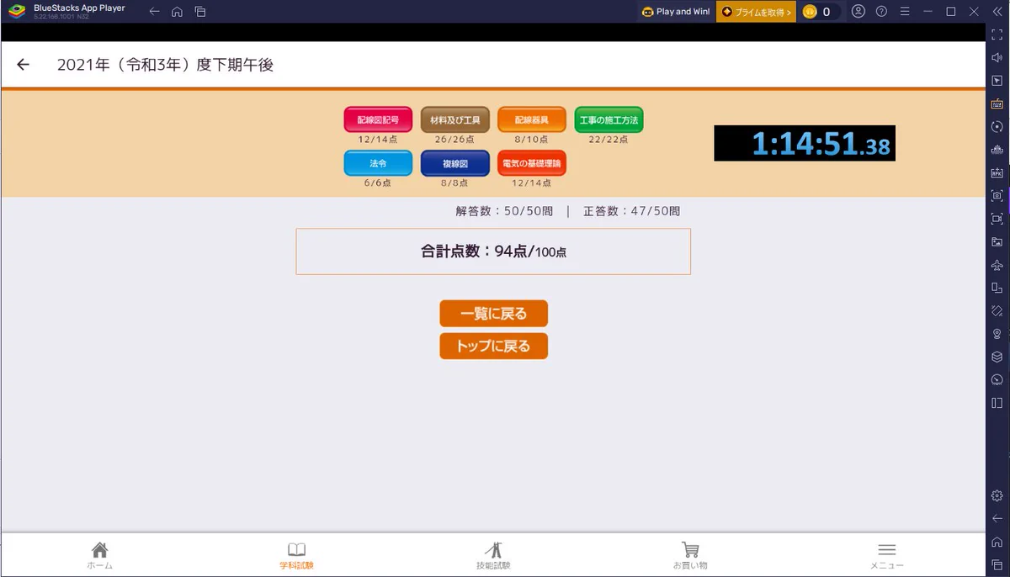Click the shake device sidebar icon

(997, 310)
